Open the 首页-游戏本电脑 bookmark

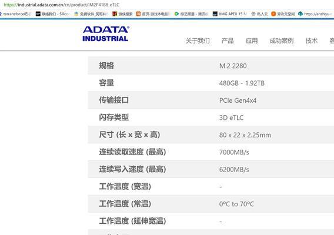(153, 14)
